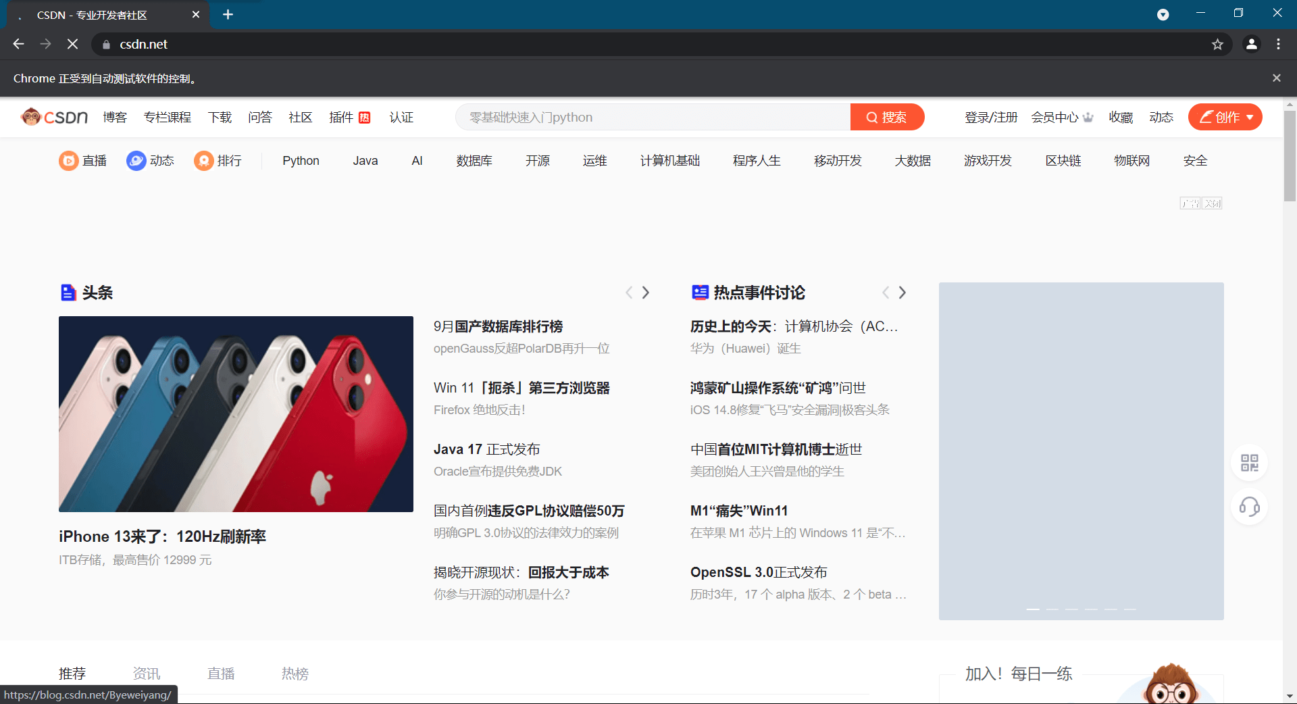This screenshot has width=1297, height=704.
Task: Select the Java category
Action: [x=365, y=161]
